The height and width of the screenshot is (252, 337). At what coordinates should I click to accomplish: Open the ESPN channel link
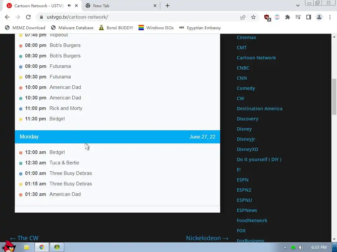point(243,180)
